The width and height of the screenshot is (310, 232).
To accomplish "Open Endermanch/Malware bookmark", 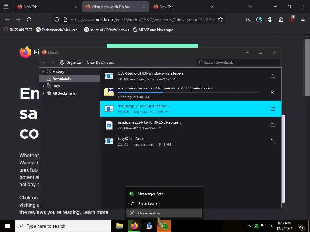I will (x=58, y=30).
